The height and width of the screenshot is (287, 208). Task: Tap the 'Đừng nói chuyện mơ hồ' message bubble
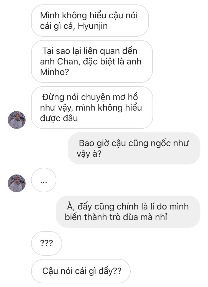coord(92,108)
